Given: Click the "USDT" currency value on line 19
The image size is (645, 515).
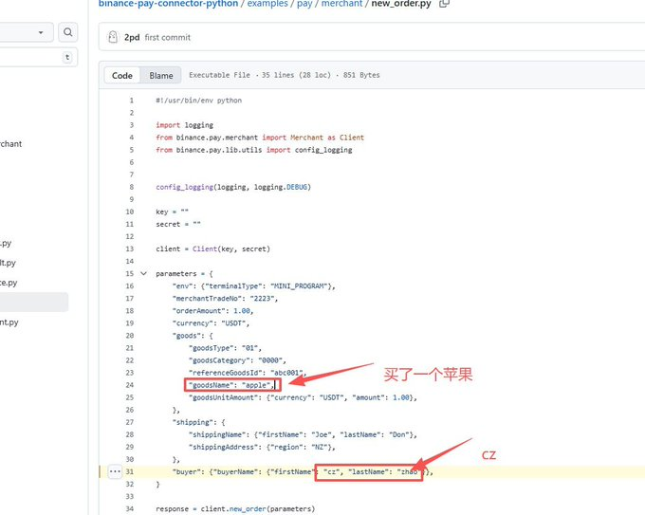Looking at the screenshot, I should pos(233,323).
